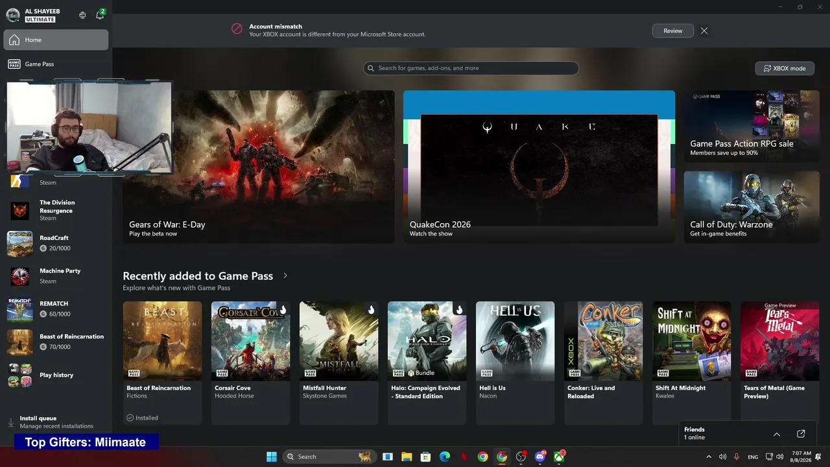Go to Home in the sidebar
Image resolution: width=830 pixels, height=467 pixels.
click(56, 40)
